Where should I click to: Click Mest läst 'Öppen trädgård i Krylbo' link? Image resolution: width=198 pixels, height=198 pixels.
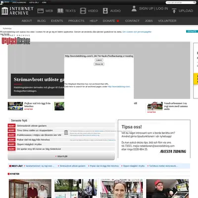tap(134, 166)
